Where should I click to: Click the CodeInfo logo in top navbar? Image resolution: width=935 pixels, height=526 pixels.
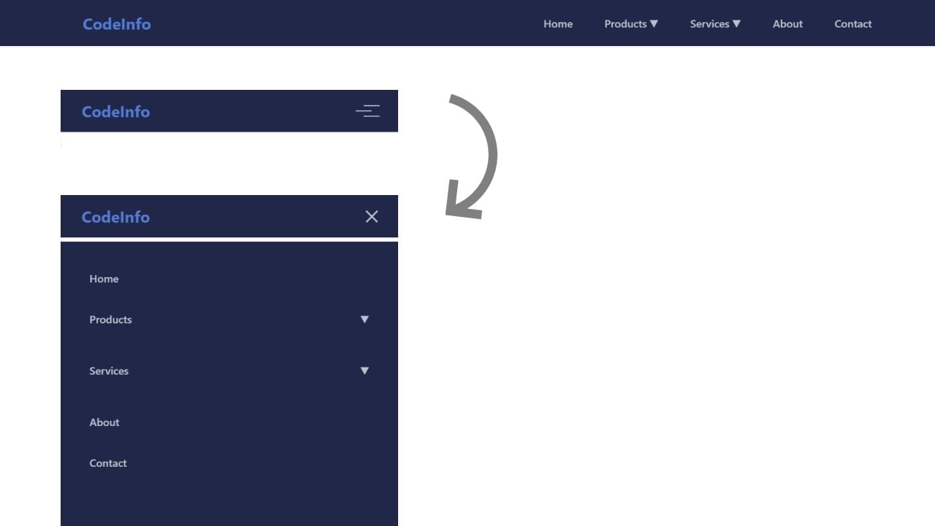pyautogui.click(x=116, y=23)
